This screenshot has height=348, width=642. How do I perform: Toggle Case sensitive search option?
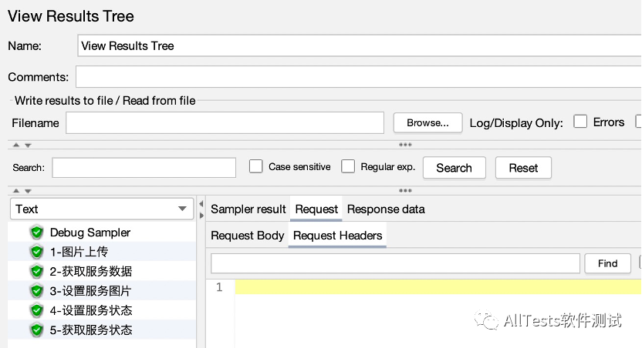point(256,166)
